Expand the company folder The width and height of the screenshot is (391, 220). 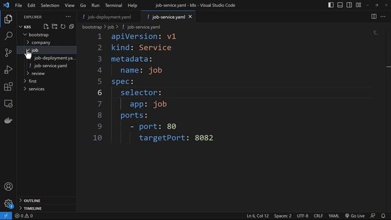tap(27, 42)
